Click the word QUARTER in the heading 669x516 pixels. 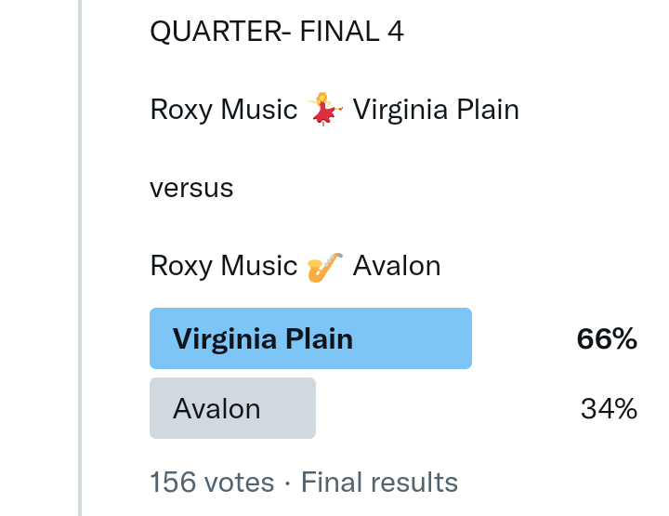(212, 32)
